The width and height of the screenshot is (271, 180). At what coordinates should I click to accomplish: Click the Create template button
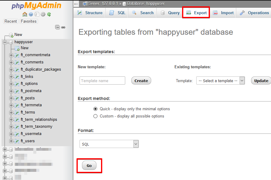[x=141, y=81]
